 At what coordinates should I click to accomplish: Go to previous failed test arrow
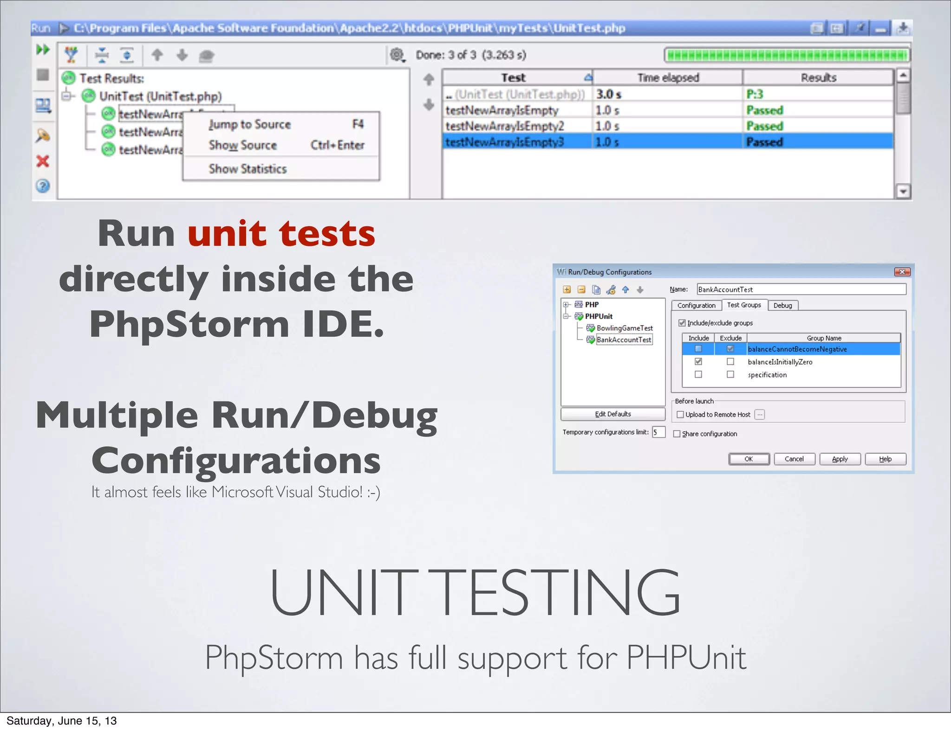point(157,55)
